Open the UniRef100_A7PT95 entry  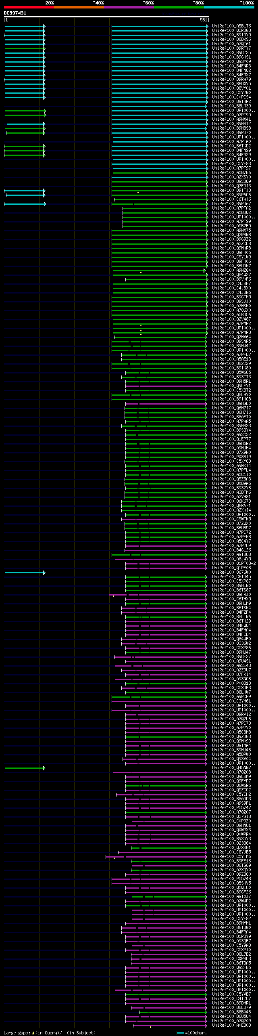(231, 115)
